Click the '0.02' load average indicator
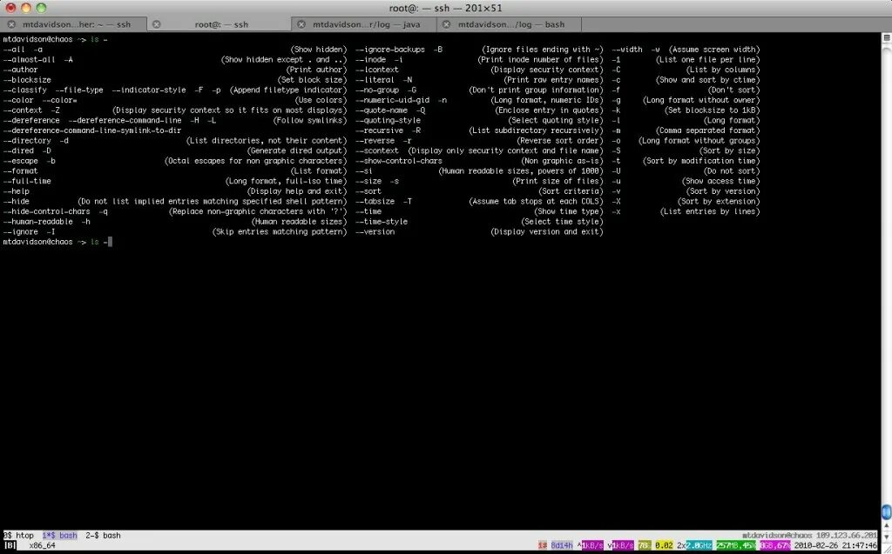Viewport: 892px width, 554px height. click(x=664, y=545)
